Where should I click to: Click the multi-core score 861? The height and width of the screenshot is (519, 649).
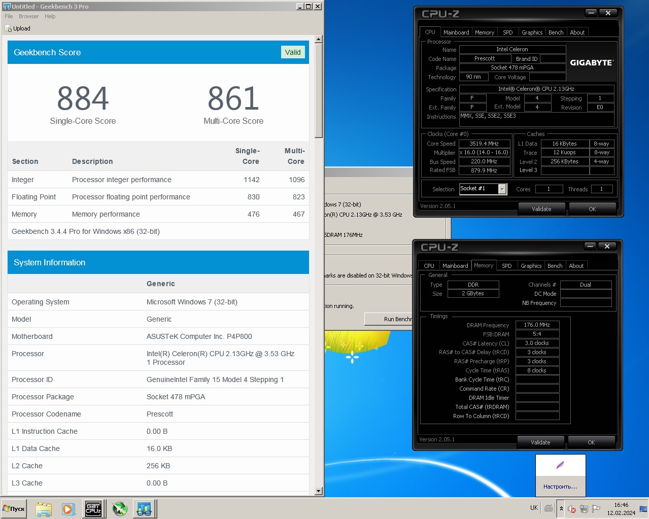pyautogui.click(x=233, y=98)
